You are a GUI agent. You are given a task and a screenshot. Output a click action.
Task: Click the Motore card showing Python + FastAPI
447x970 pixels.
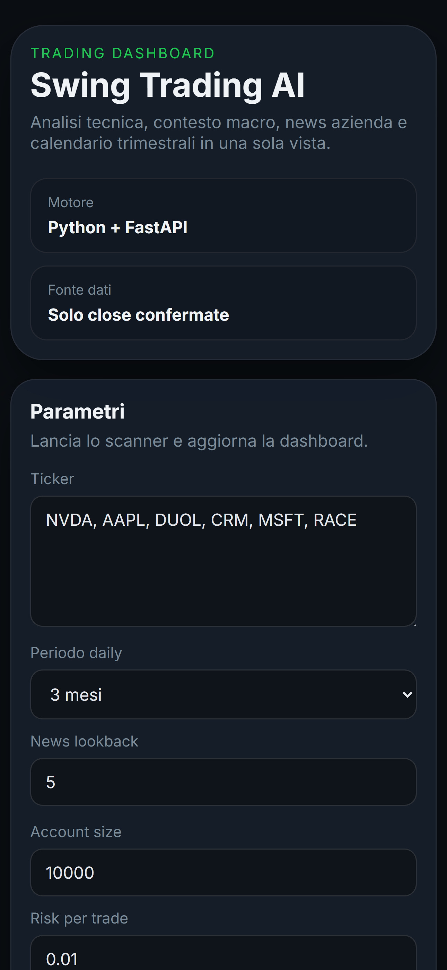click(x=223, y=214)
